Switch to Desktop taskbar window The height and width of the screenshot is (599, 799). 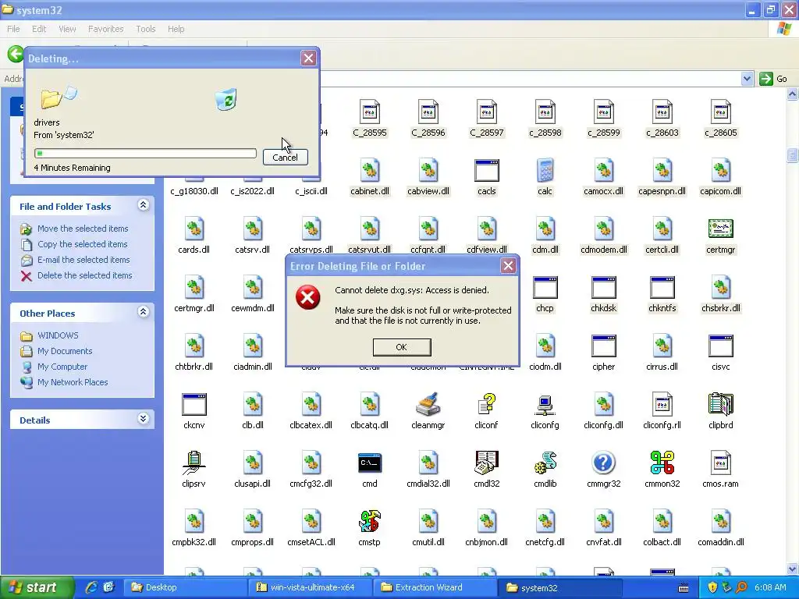(185, 587)
